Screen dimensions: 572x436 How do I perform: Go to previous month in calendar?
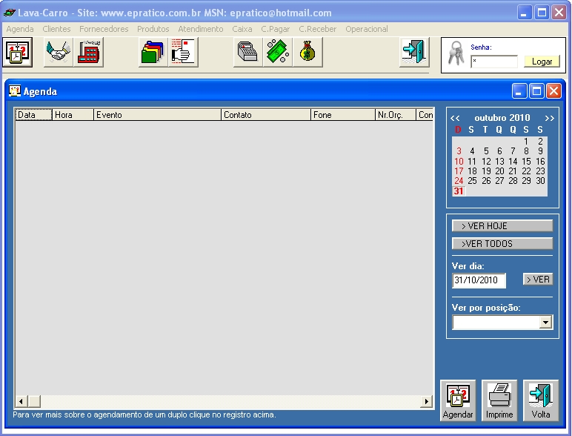[x=455, y=118]
